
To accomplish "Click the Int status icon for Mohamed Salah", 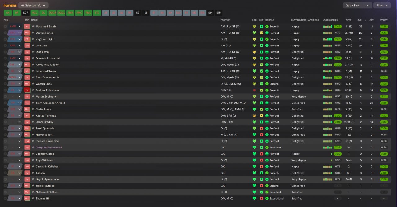I will 27,26.
